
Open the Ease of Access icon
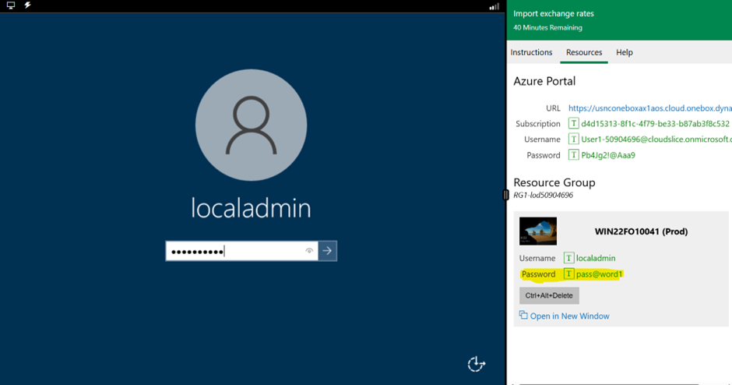tap(476, 363)
